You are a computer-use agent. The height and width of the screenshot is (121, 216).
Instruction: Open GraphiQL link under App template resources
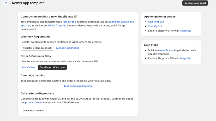point(185,31)
